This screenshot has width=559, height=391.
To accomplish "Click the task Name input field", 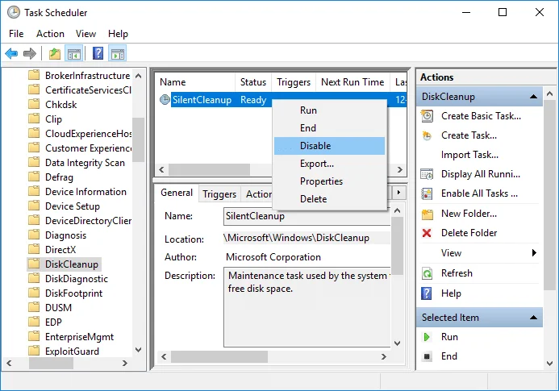I will coord(307,216).
